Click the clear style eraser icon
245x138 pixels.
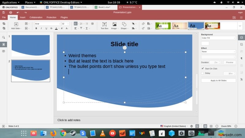coord(143,24)
